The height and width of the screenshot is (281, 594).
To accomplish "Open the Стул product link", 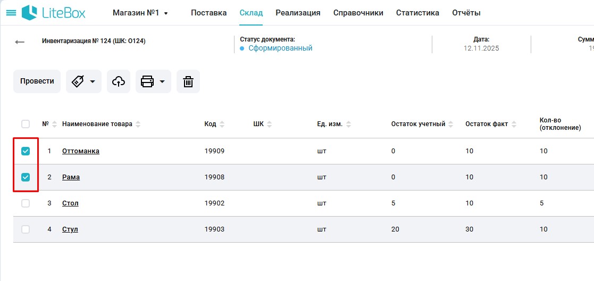I will click(70, 229).
